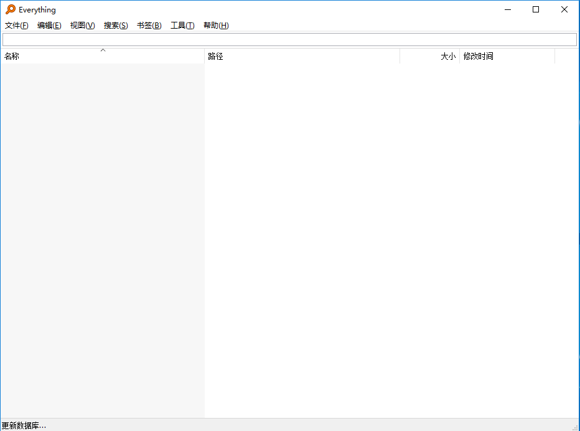Open the 文件(F) menu
This screenshot has height=431, width=580.
[x=16, y=26]
